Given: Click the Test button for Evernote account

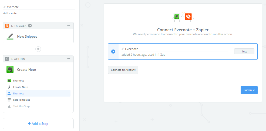Looking at the screenshot, I should [x=244, y=51].
